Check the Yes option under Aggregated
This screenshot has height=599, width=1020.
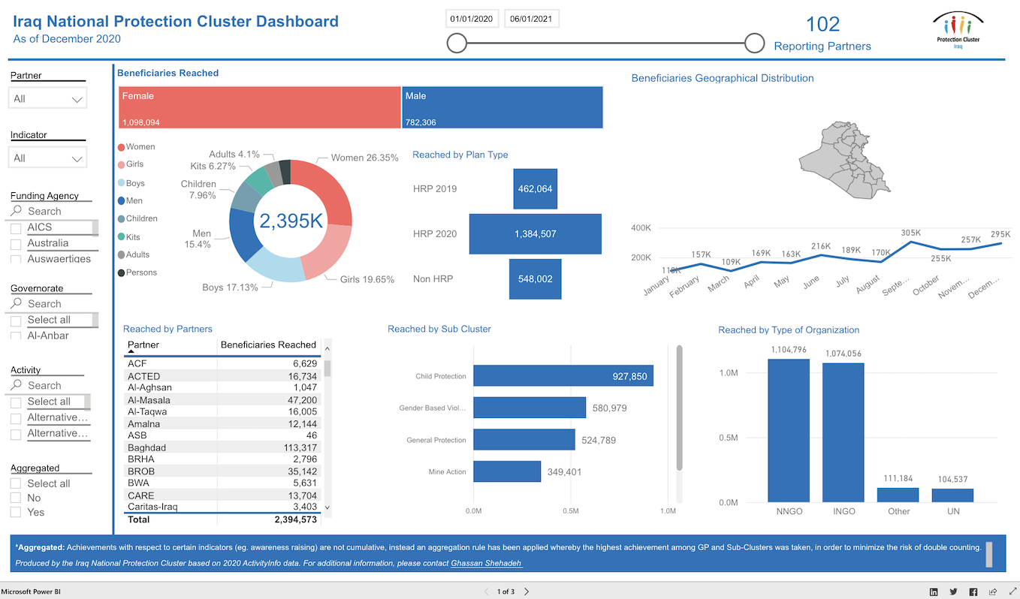pos(16,512)
